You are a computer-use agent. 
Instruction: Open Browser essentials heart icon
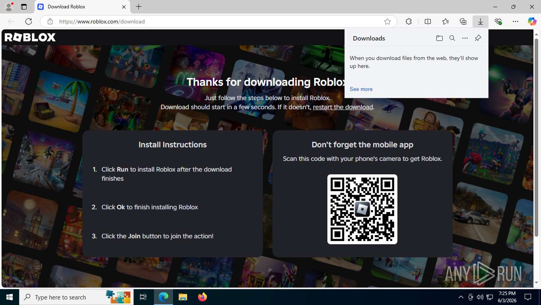pos(498,21)
